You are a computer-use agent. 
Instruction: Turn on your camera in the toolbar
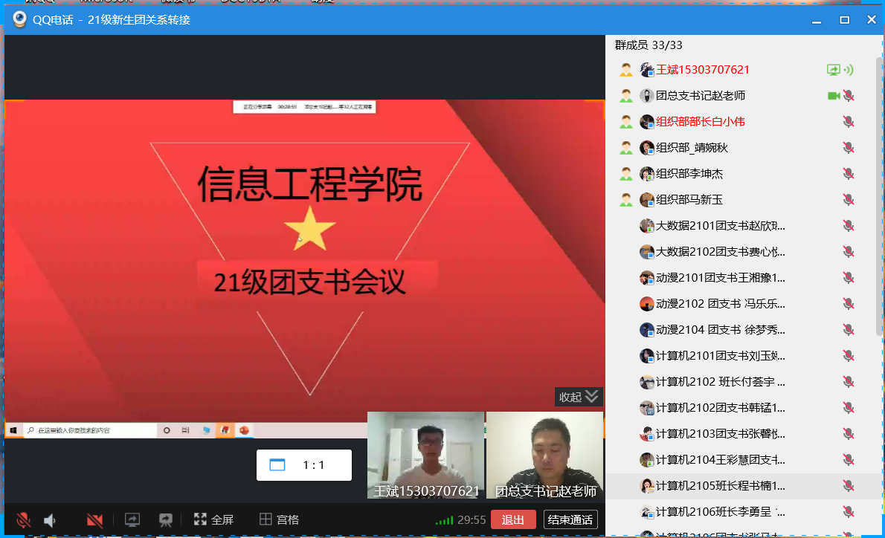[x=94, y=520]
